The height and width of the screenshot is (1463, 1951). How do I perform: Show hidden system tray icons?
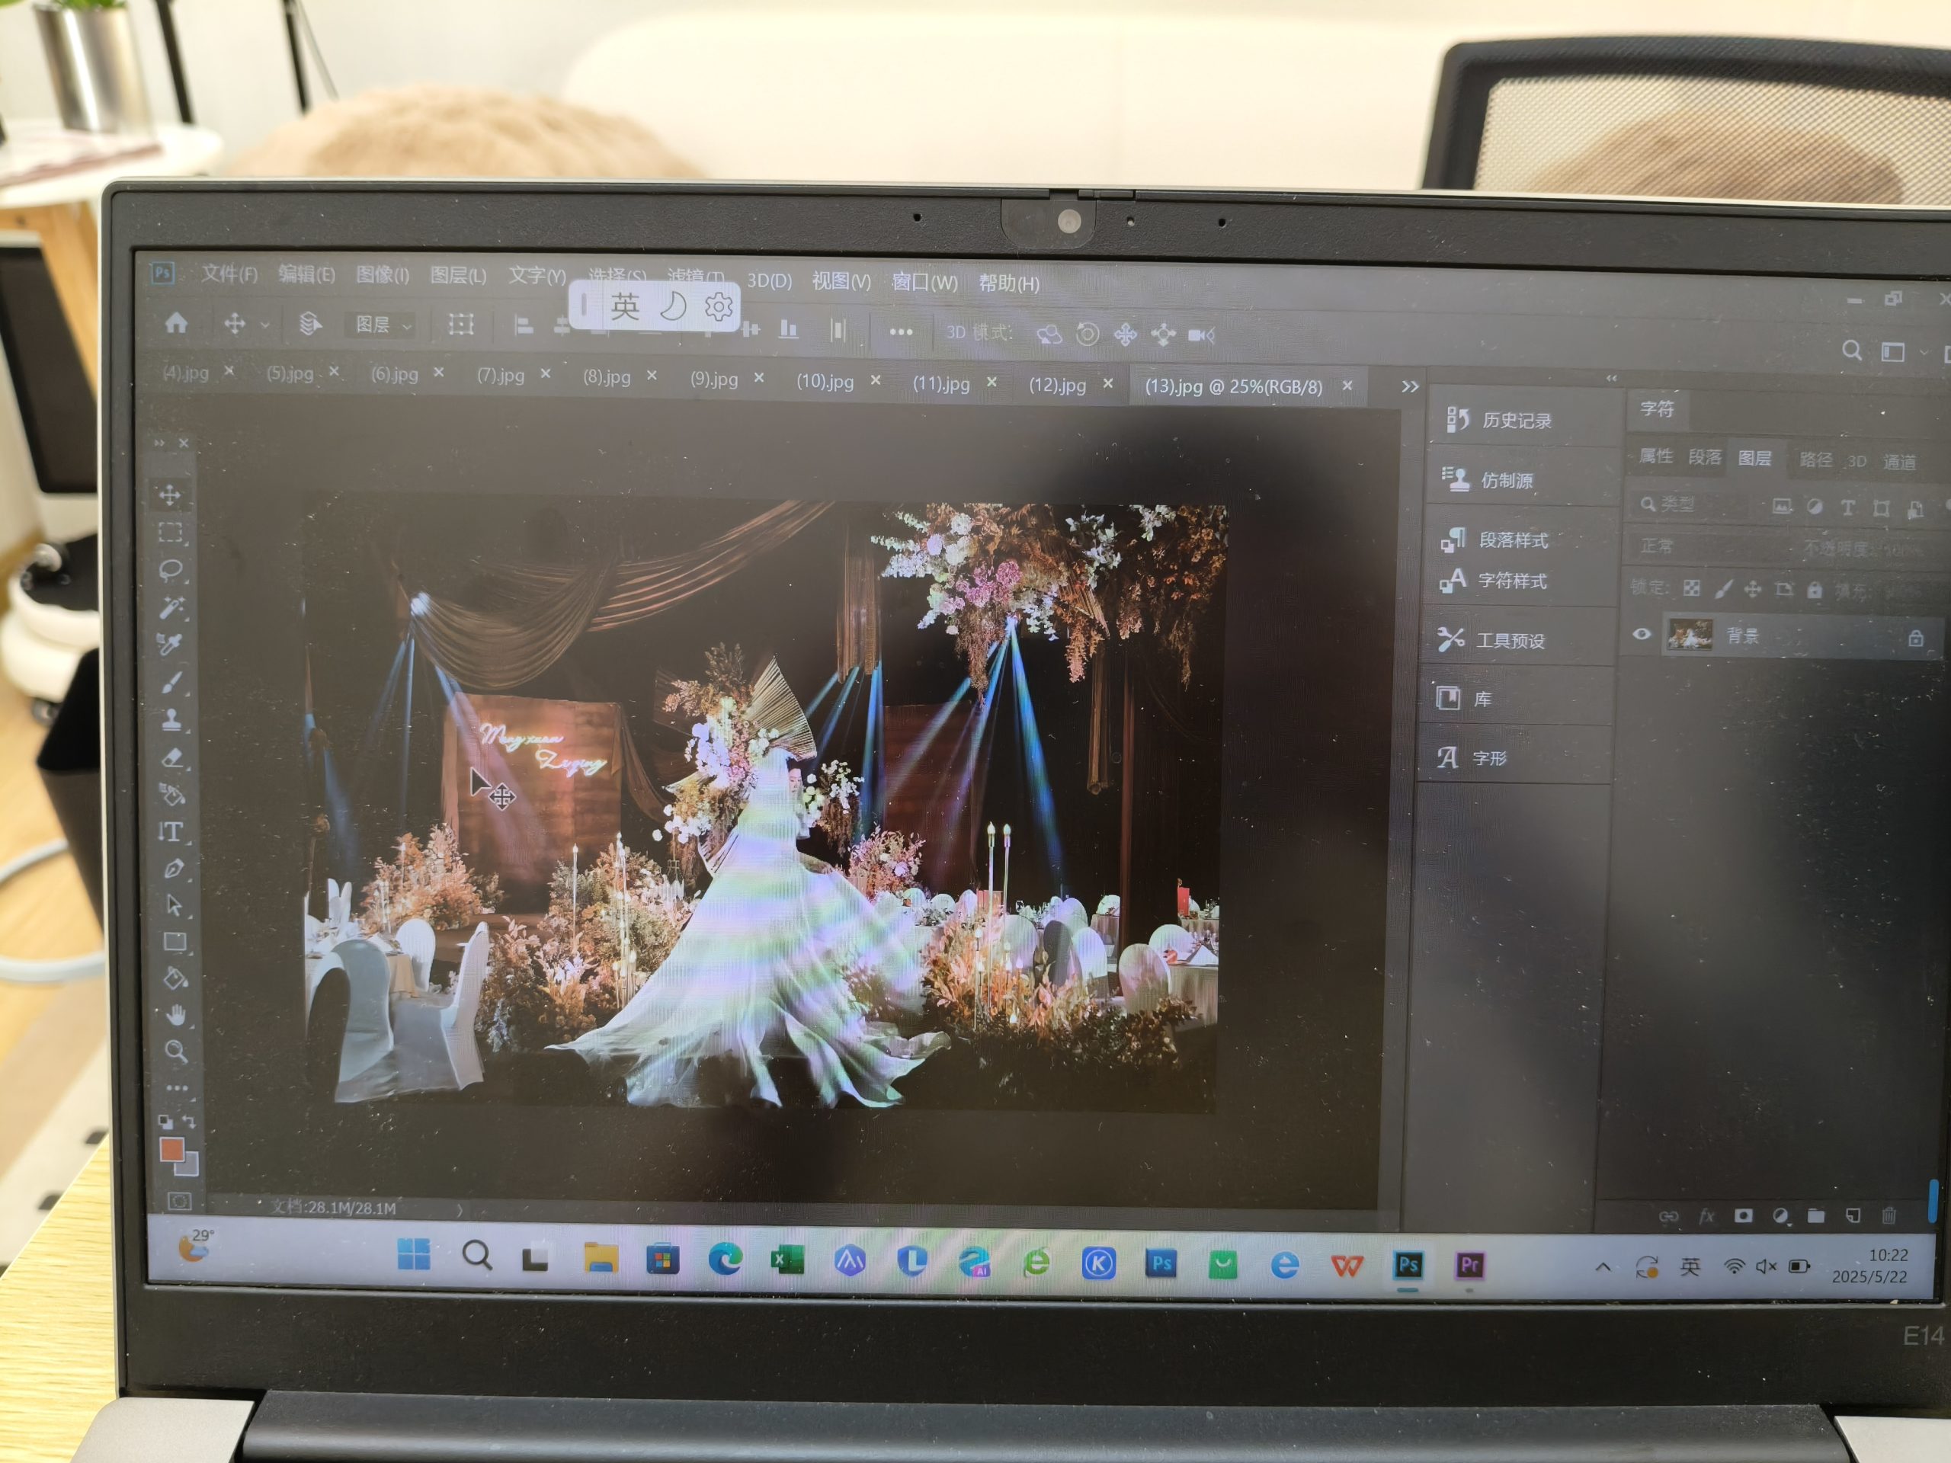1603,1267
